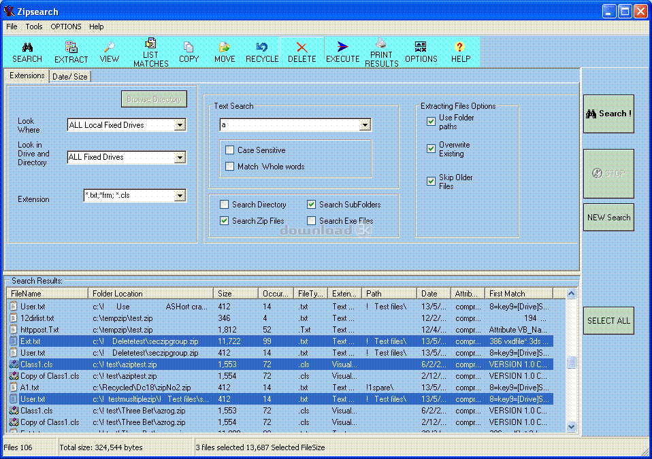Click the file icon of 12dirlist.txt
This screenshot has width=652, height=459.
(x=14, y=318)
